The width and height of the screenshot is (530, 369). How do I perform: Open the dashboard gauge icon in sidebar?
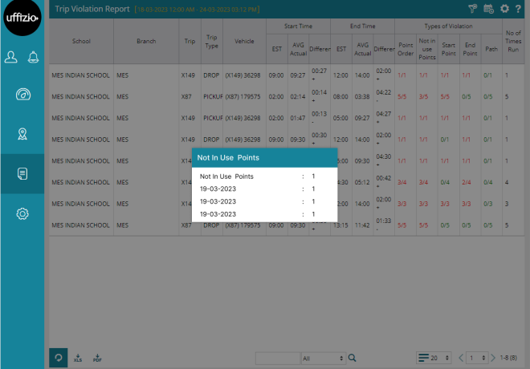(22, 95)
